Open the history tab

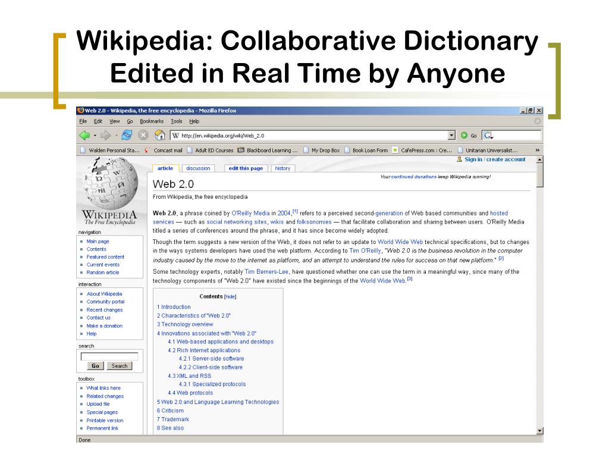coord(282,168)
